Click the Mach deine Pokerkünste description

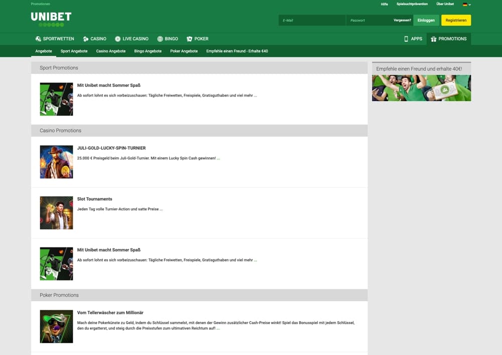pyautogui.click(x=216, y=325)
